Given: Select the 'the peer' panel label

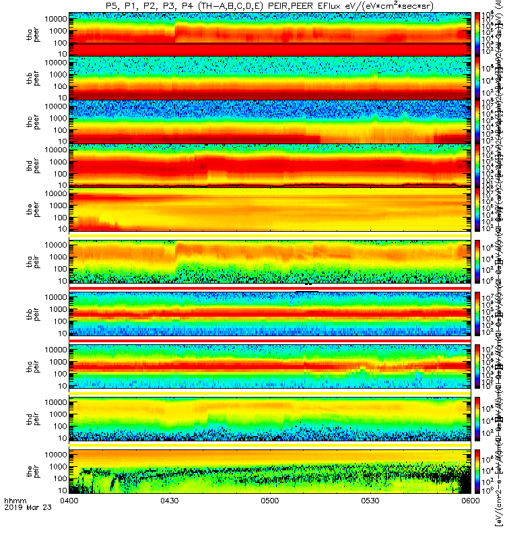Looking at the screenshot, I should [33, 210].
